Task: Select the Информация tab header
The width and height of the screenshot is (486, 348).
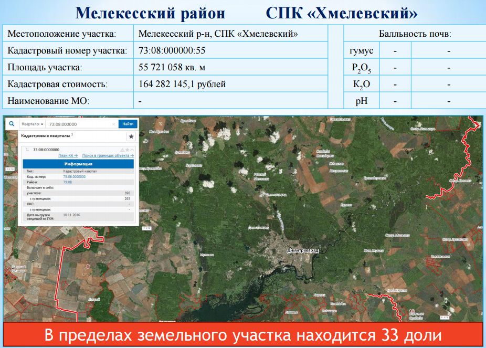Action: [x=78, y=164]
